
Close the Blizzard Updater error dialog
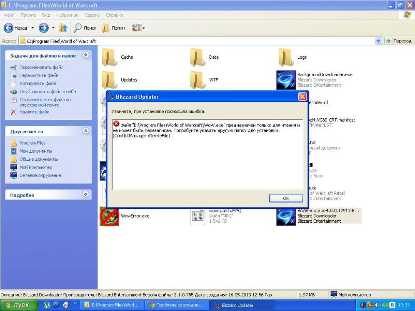(302, 97)
